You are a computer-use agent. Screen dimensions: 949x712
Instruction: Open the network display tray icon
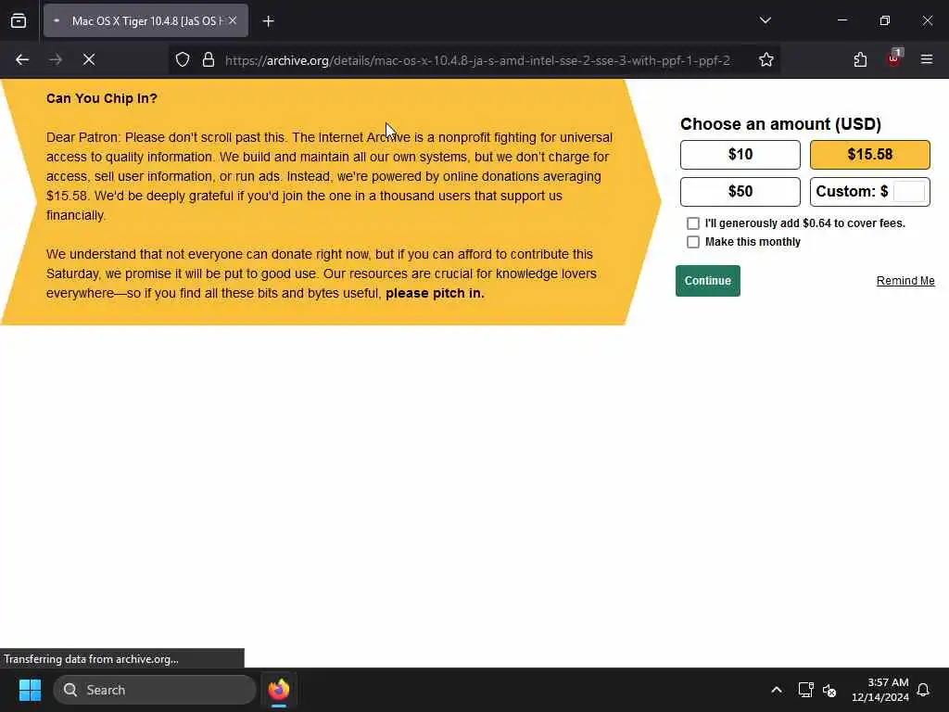tap(805, 690)
